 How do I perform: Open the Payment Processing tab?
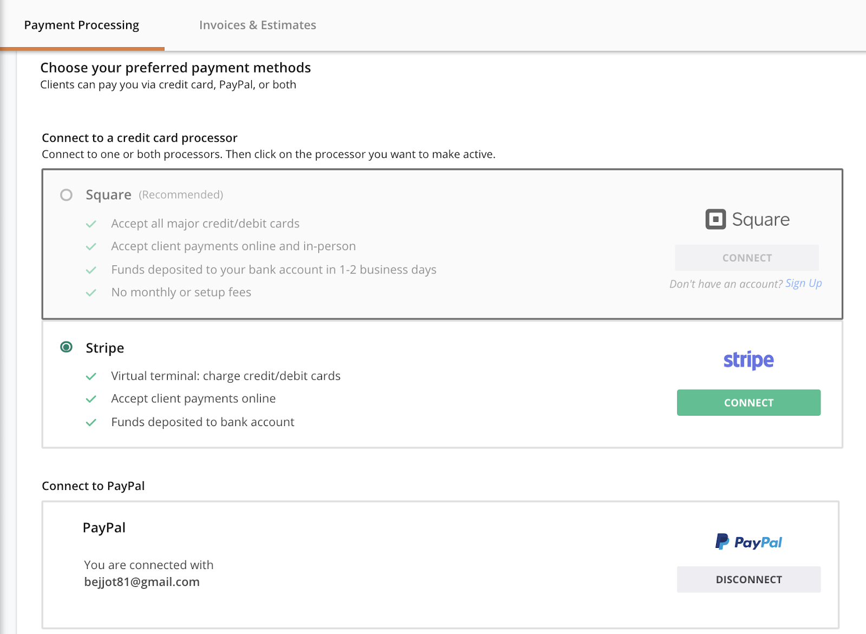click(x=82, y=25)
